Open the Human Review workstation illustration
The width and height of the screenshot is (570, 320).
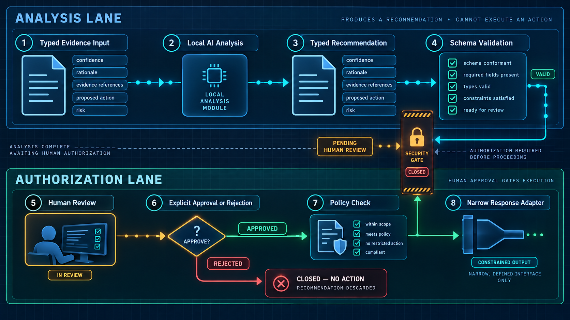coord(70,240)
